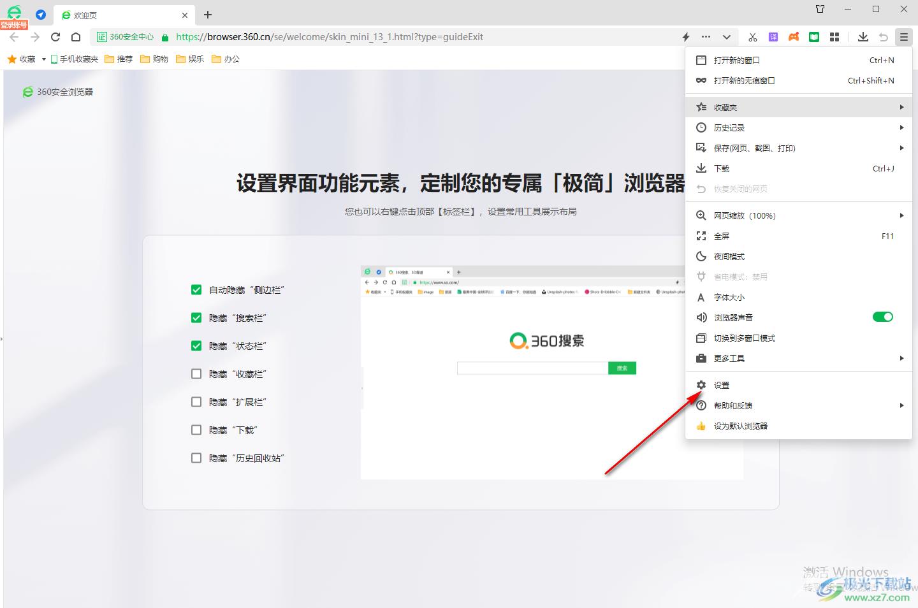
Task: Click the browser back arrow
Action: coord(14,37)
